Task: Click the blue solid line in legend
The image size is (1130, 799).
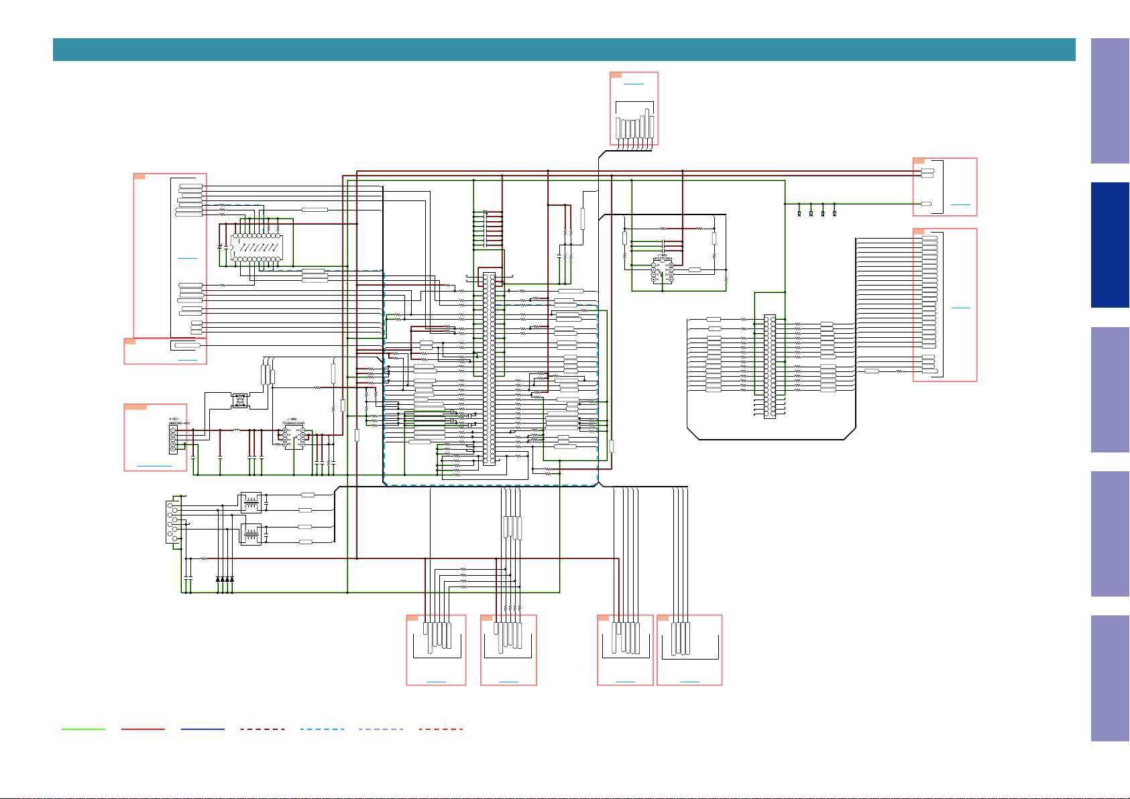Action: [203, 729]
